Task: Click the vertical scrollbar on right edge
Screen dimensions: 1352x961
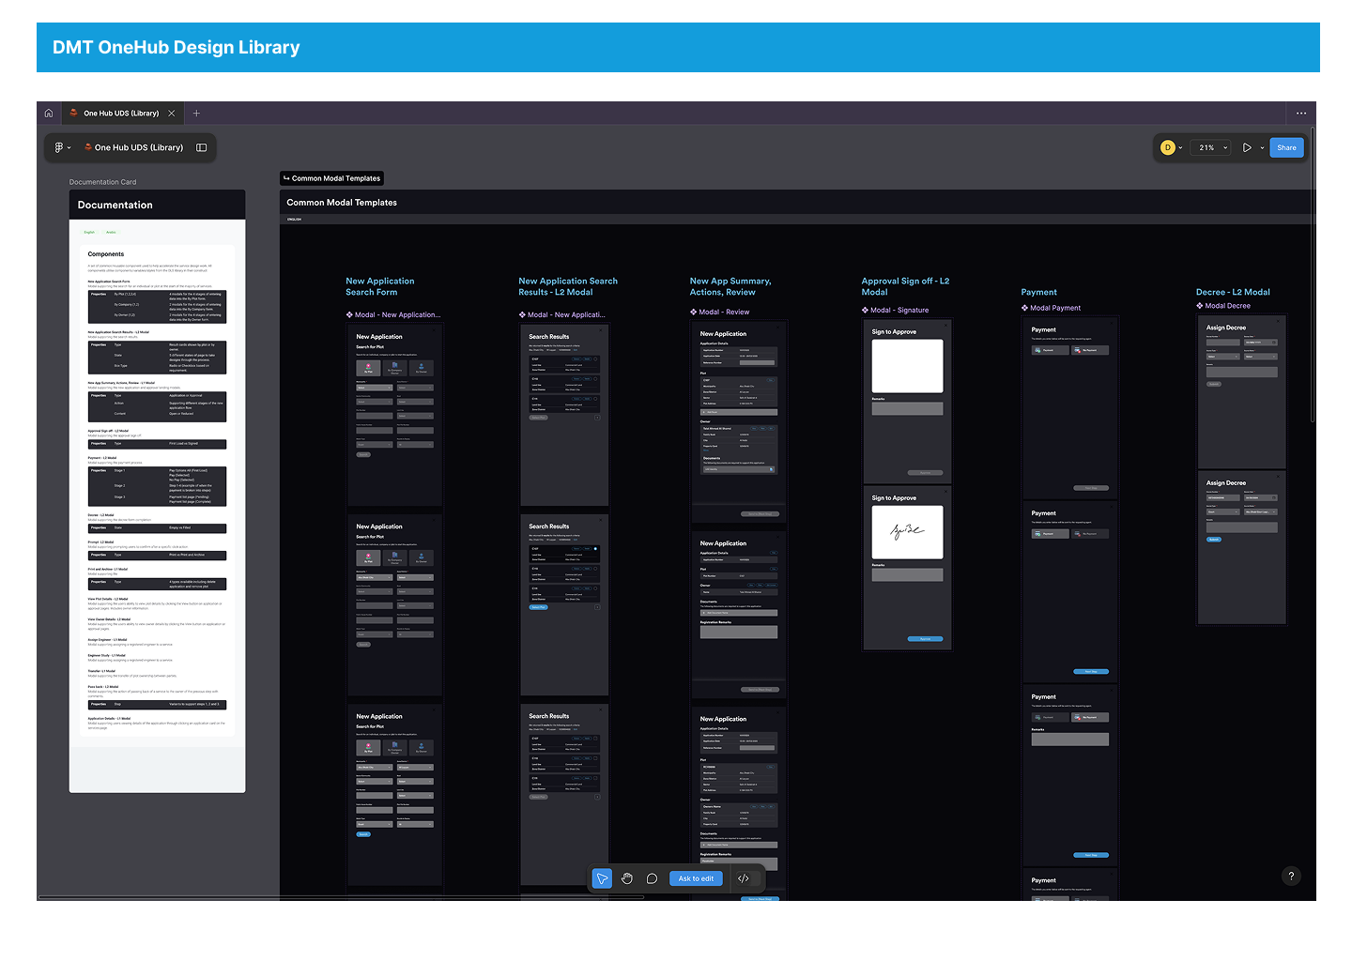Action: 1313,282
